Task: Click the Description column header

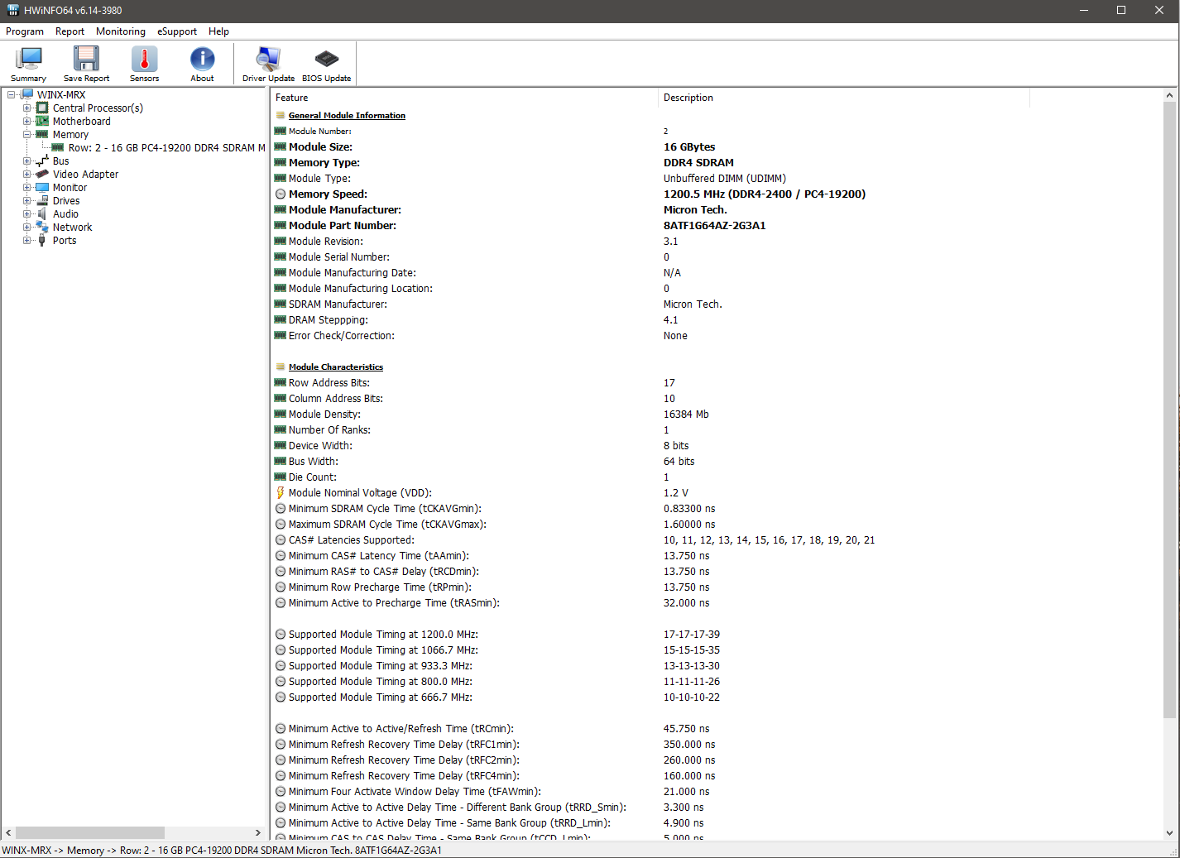Action: coord(844,98)
